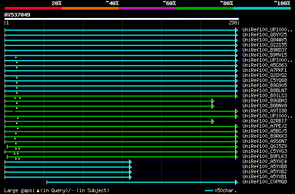
Task: Select the UniRef100_B9FLK3 label
Action: pos(265,157)
